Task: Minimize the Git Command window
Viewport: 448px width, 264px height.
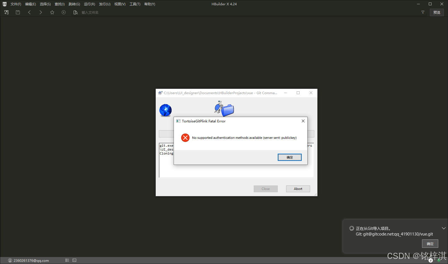Action: pos(286,93)
